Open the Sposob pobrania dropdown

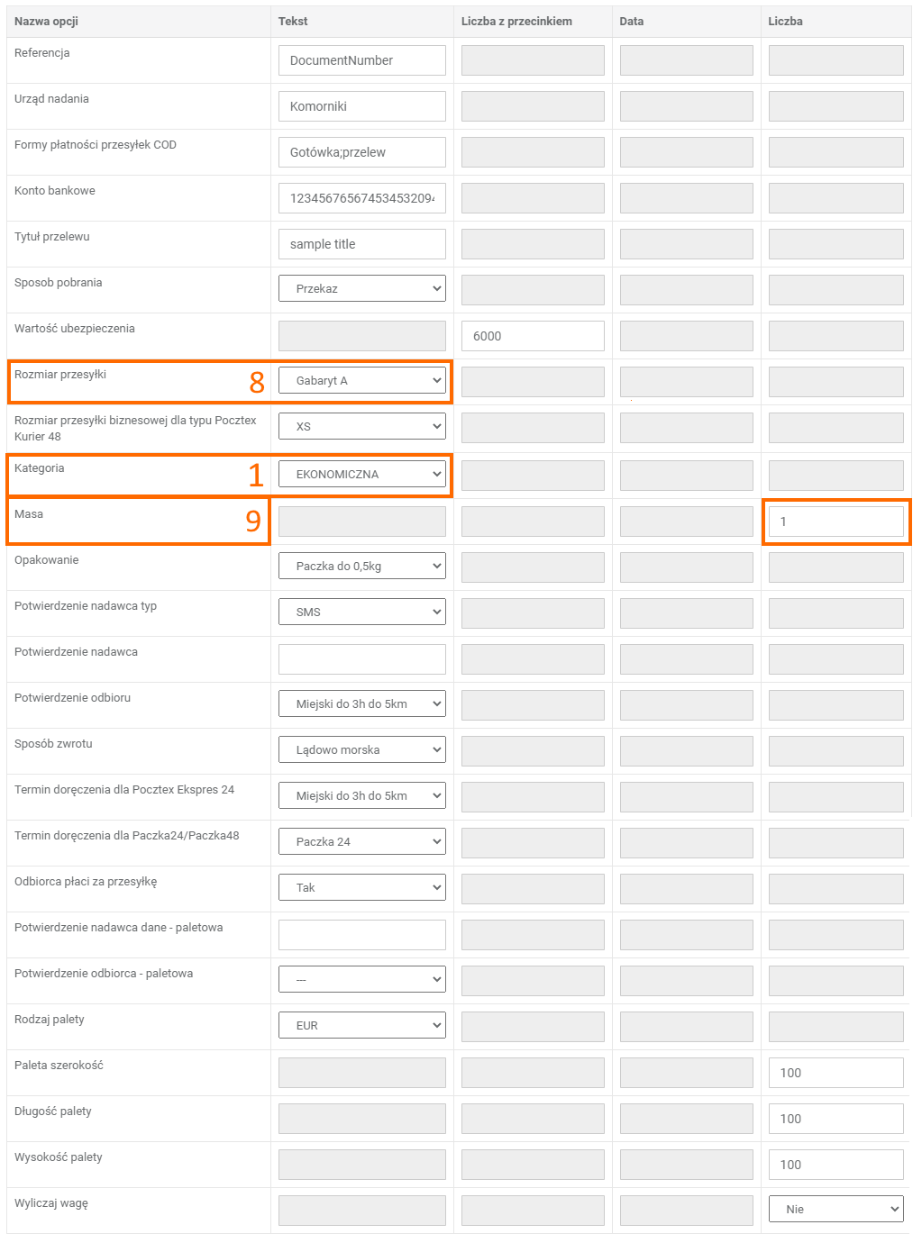tap(361, 289)
